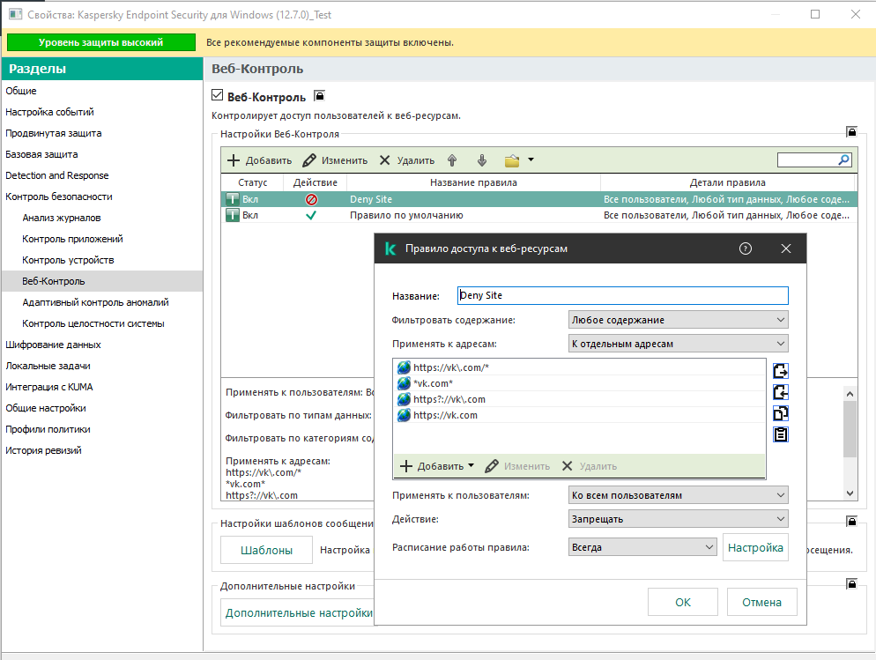Move the rule up with the arrow icon

point(452,160)
